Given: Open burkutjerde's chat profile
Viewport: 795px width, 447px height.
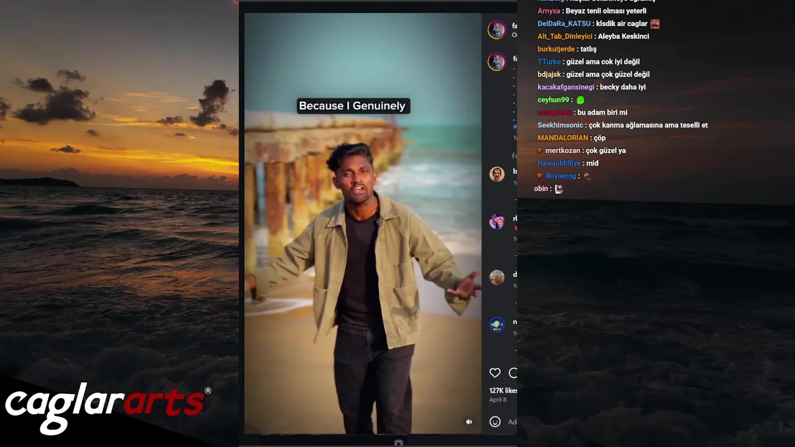Looking at the screenshot, I should [556, 49].
